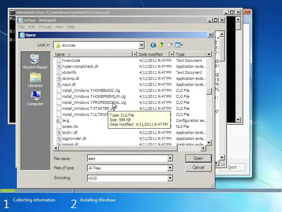Click the Notepad vertical scrollbar thumb
This screenshot has width=282, height=212.
[222, 49]
